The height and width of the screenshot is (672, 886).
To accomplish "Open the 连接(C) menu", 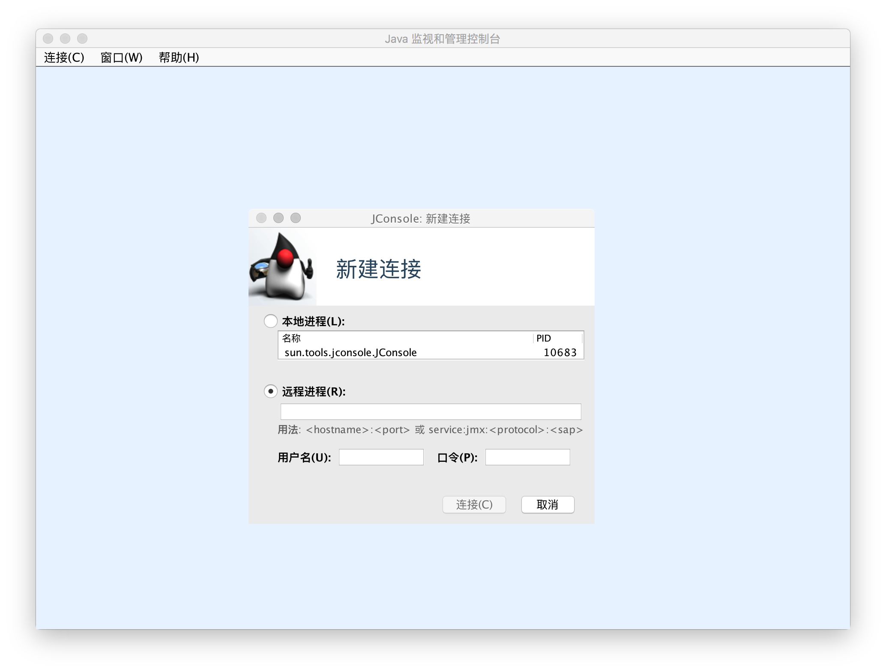I will pos(64,57).
